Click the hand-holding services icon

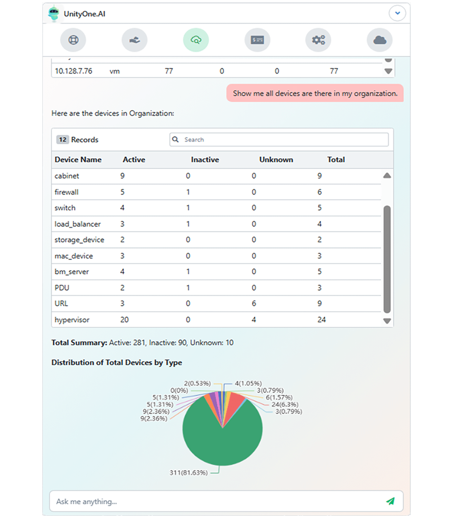coord(134,40)
